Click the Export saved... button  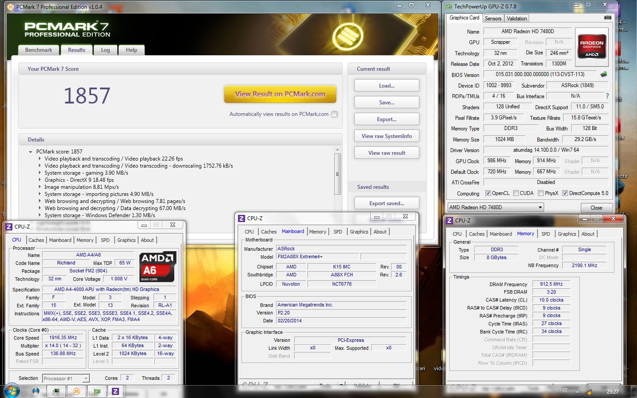(x=387, y=203)
